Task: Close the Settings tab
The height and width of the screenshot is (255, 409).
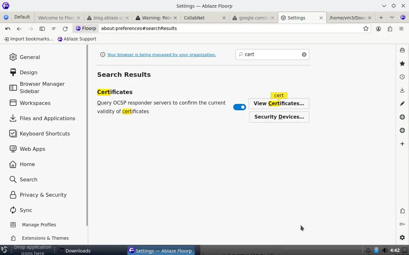Action: pyautogui.click(x=321, y=18)
